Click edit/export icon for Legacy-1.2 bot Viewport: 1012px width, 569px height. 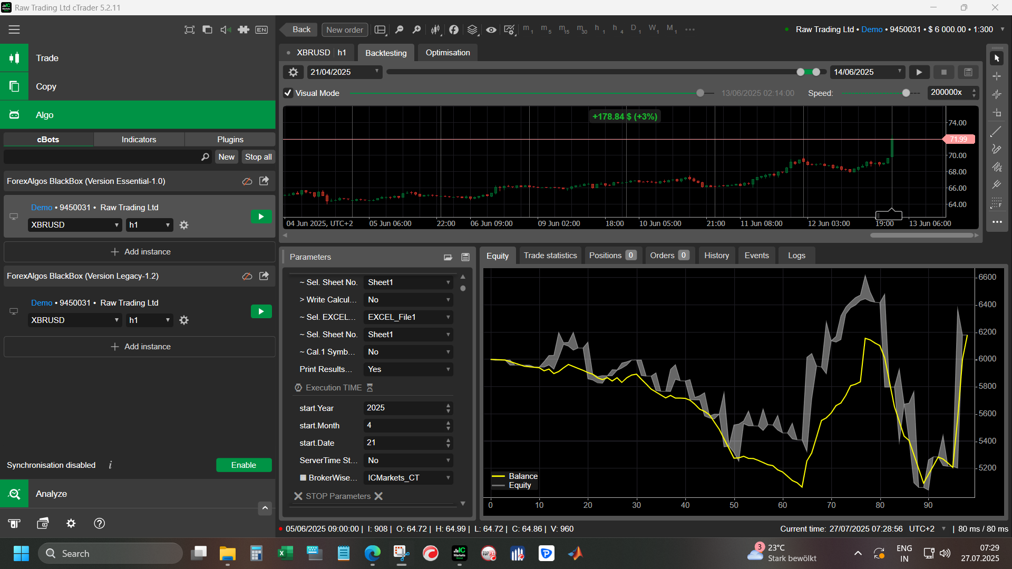(264, 276)
